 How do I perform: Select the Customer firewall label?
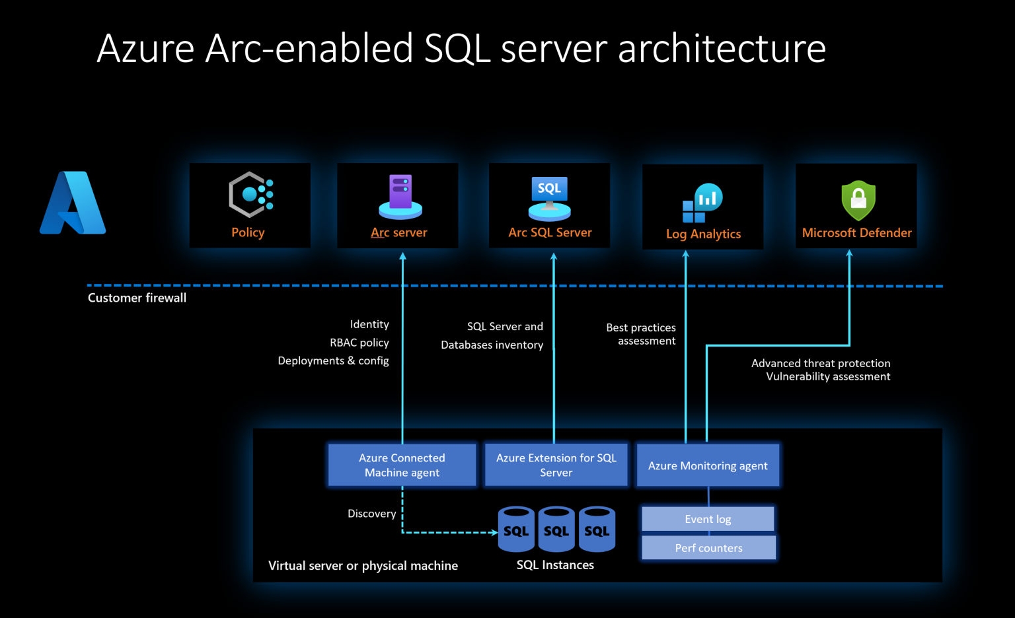click(137, 298)
